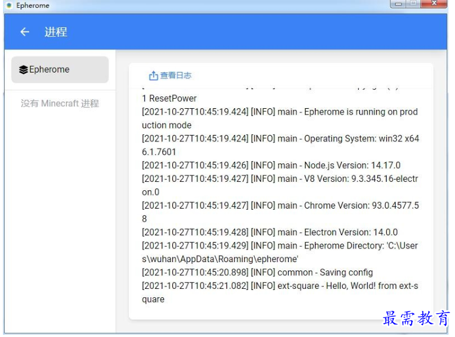Click the Epherome app icon in title bar
455x337 pixels.
point(10,5)
